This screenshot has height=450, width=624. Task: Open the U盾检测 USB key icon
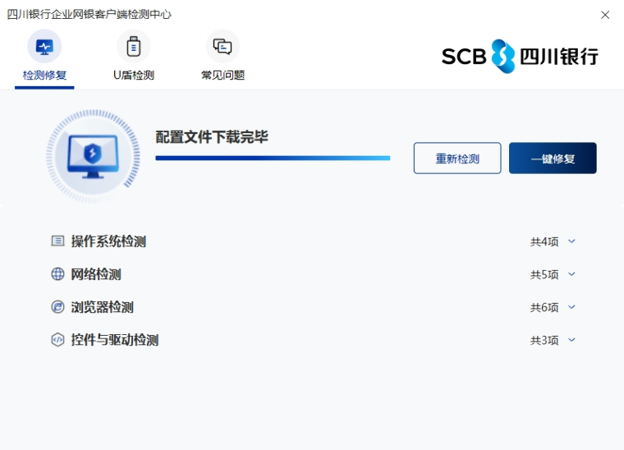pos(133,47)
